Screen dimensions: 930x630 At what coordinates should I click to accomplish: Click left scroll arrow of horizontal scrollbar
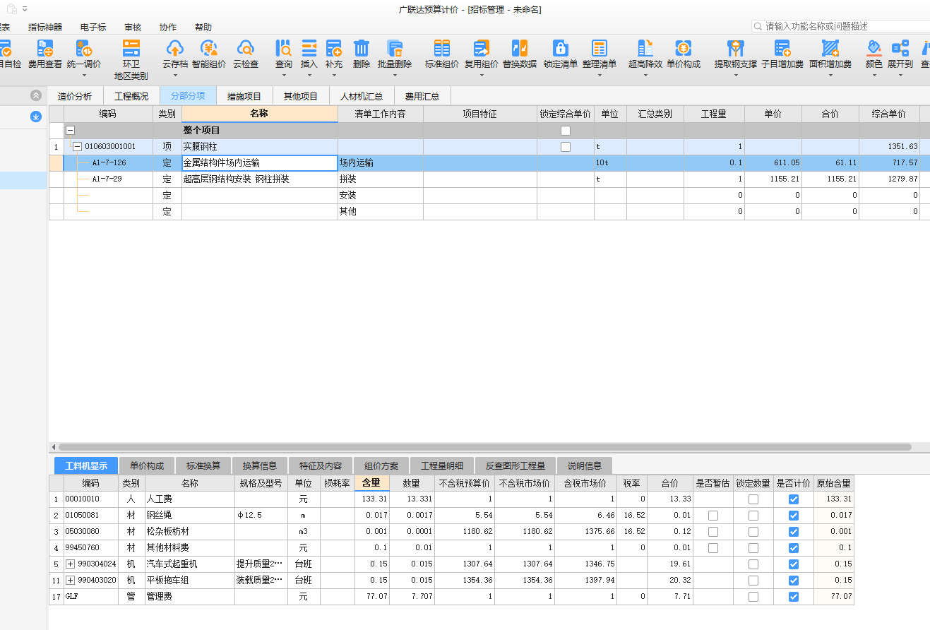tap(52, 447)
